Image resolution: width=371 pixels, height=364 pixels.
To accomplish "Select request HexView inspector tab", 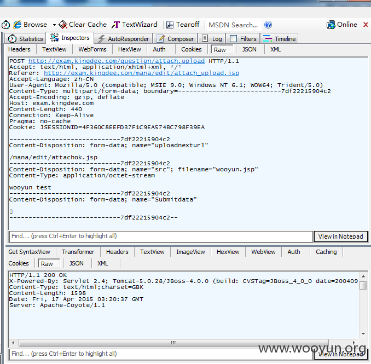I will (x=130, y=49).
